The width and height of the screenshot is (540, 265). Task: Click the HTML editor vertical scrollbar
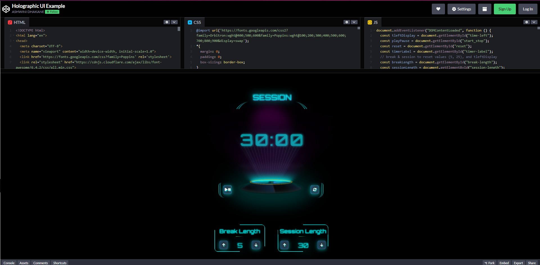pos(179,29)
